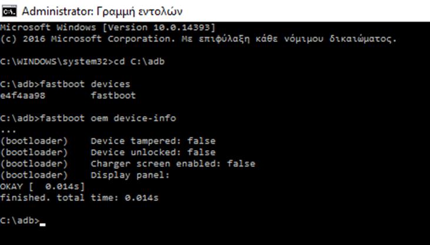Click the blinking cursor at the last prompt
This screenshot has width=430, height=245.
43,223
